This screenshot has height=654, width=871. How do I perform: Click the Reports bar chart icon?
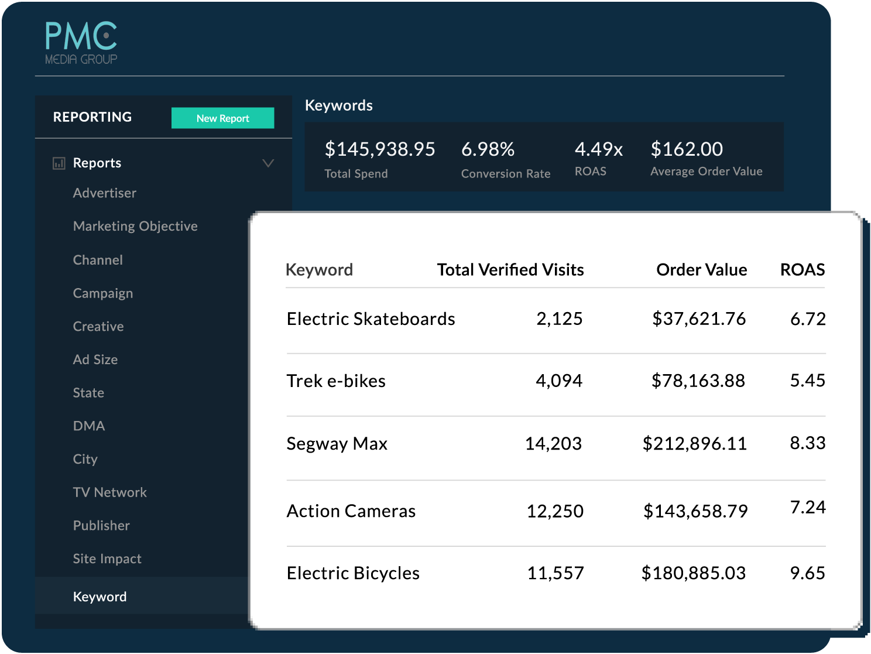[x=59, y=163]
